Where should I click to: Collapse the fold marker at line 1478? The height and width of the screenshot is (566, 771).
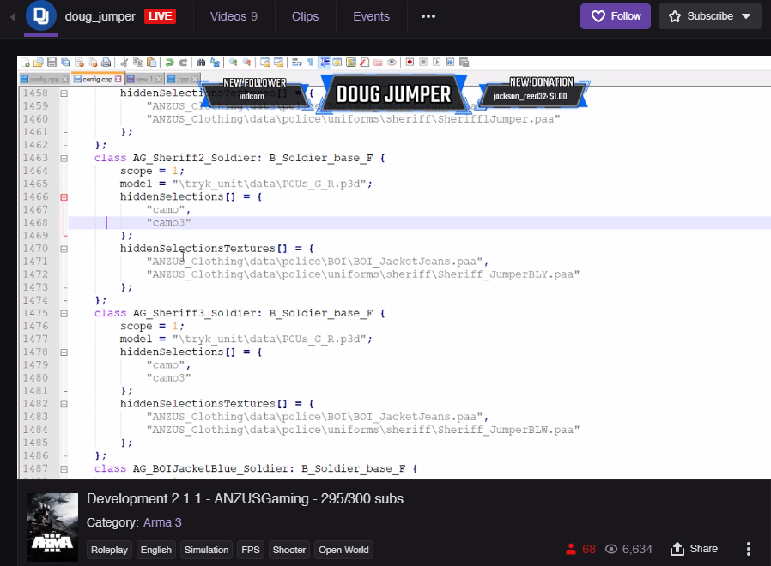(64, 352)
